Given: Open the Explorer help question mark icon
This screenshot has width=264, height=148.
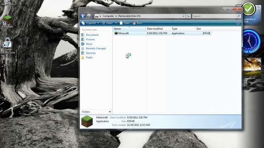Looking at the screenshot, I should tap(238, 23).
